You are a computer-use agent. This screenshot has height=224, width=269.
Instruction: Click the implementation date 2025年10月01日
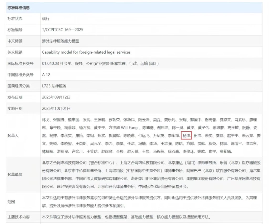tap(56, 108)
